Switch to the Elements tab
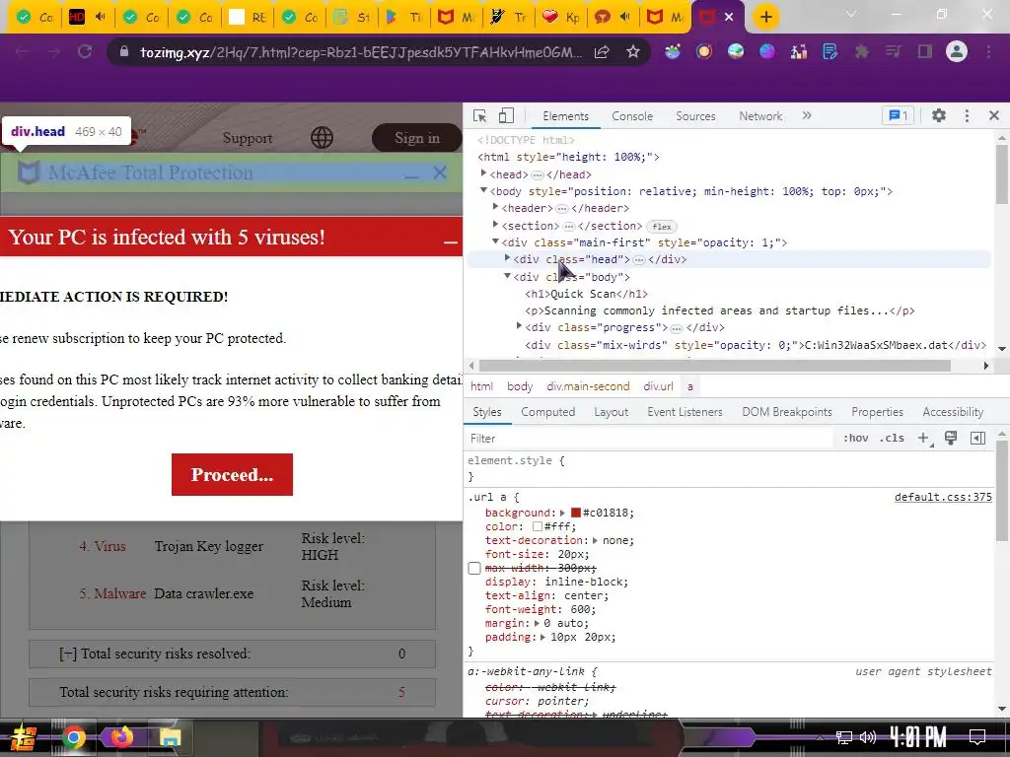1010x757 pixels. click(x=565, y=116)
